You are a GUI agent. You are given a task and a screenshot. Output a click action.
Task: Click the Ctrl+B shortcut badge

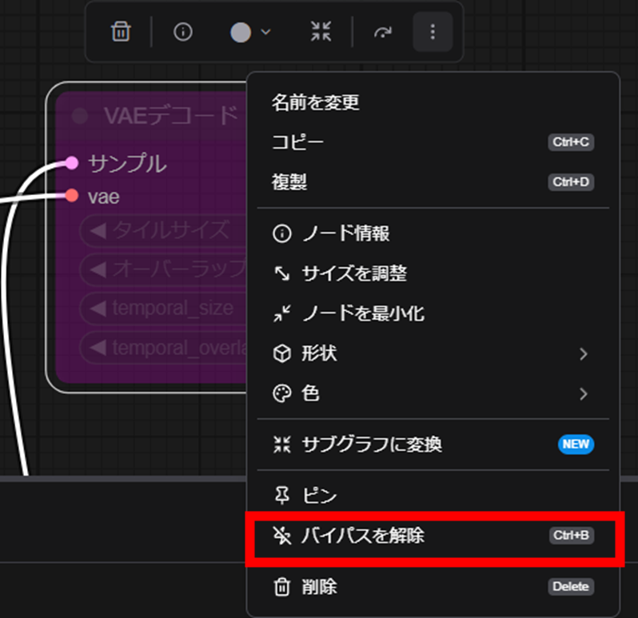coord(572,536)
